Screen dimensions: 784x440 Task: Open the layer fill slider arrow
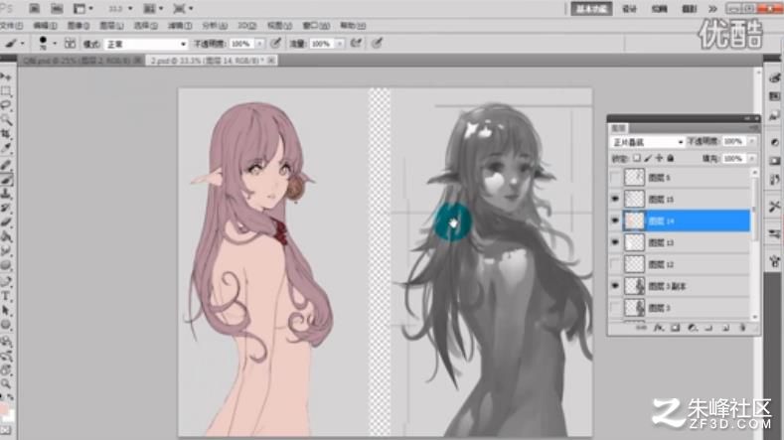[751, 159]
